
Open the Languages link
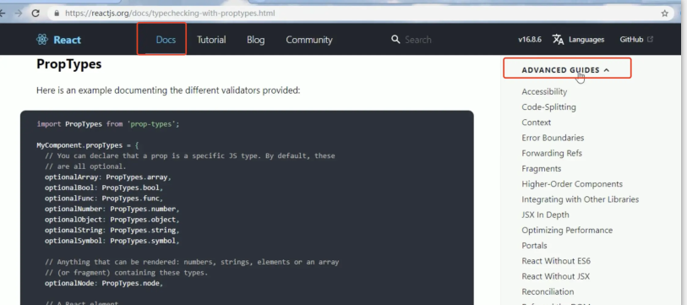(586, 40)
